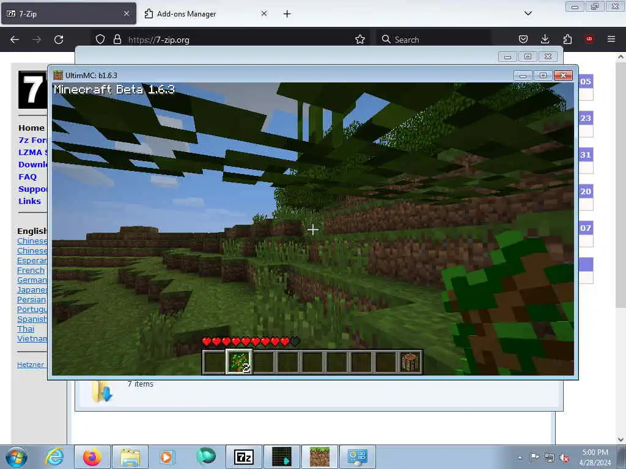The width and height of the screenshot is (626, 469).
Task: Select the sapling hotbar slot
Action: pos(239,362)
